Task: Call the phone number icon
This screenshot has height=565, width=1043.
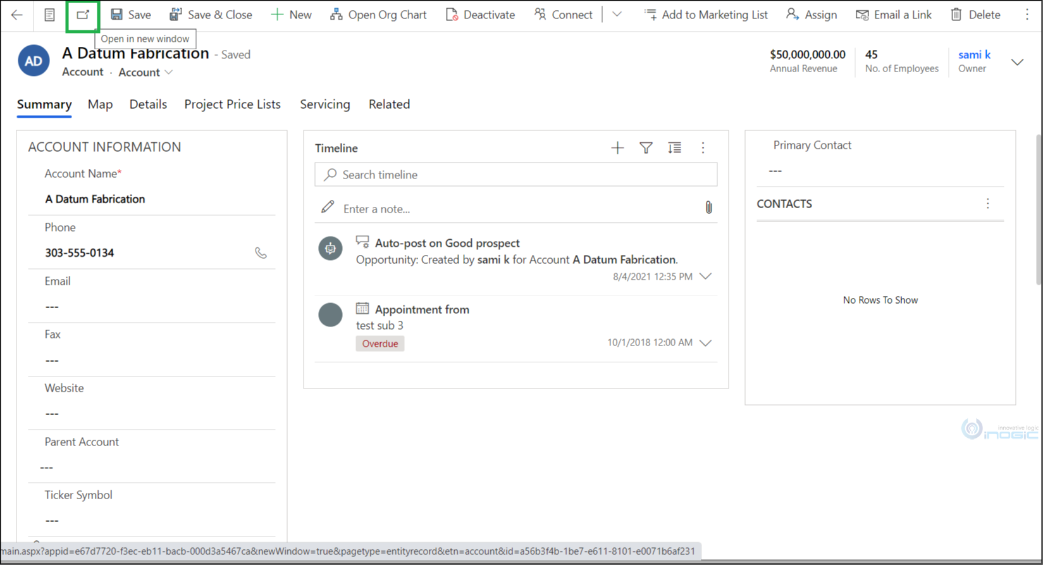Action: pos(261,253)
